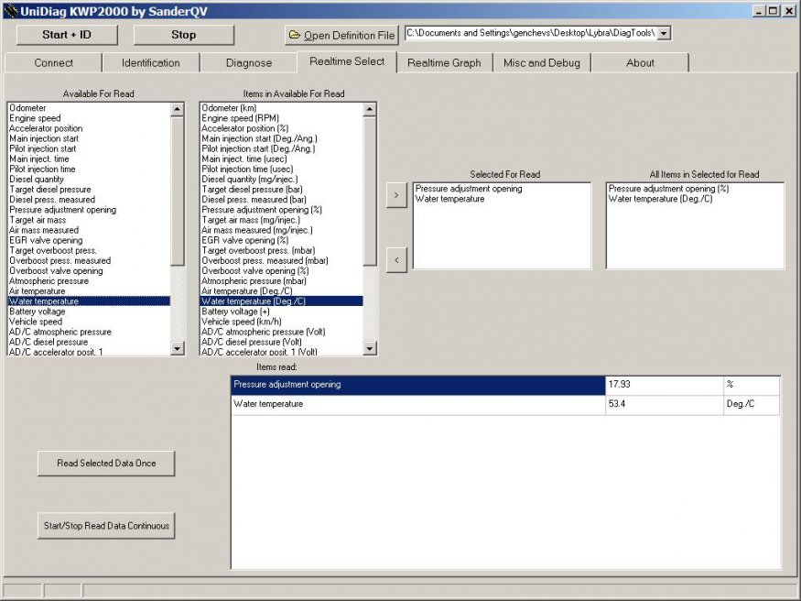Click the right arrow add-to-selected button
This screenshot has width=801, height=601.
pos(396,195)
